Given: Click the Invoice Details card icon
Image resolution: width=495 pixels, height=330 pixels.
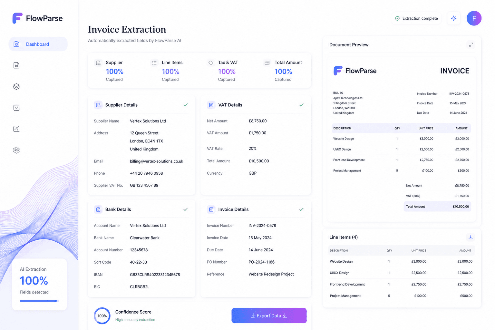Looking at the screenshot, I should [211, 209].
